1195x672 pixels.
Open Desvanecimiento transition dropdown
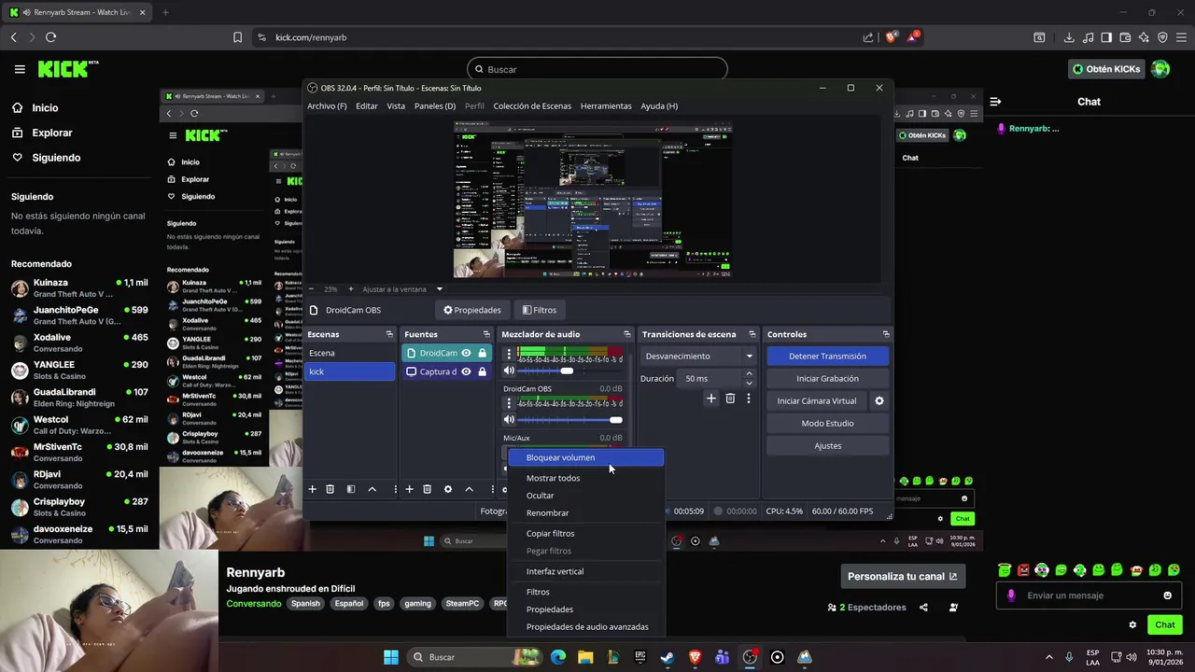(698, 356)
